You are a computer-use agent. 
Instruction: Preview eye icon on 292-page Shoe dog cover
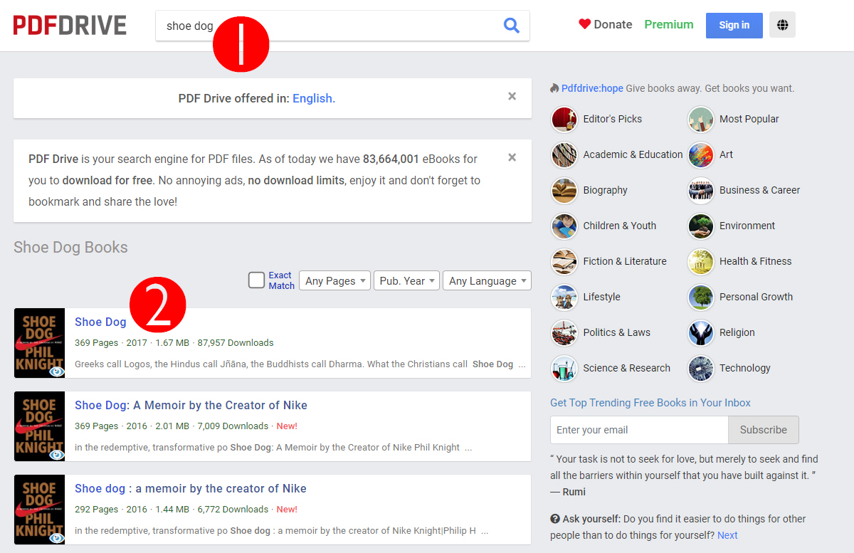(56, 537)
